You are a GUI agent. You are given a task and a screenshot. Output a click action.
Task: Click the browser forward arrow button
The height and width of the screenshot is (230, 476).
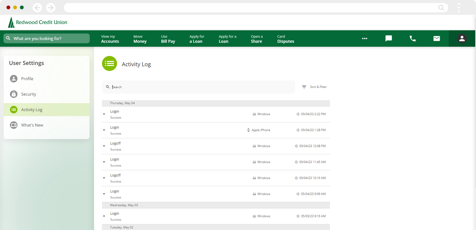click(x=51, y=7)
